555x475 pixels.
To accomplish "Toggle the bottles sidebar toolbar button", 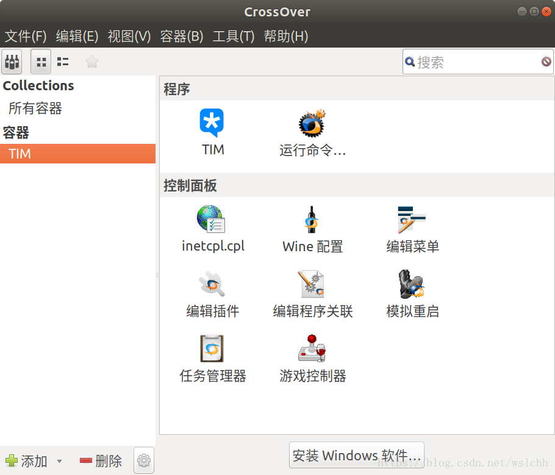I will click(x=12, y=62).
